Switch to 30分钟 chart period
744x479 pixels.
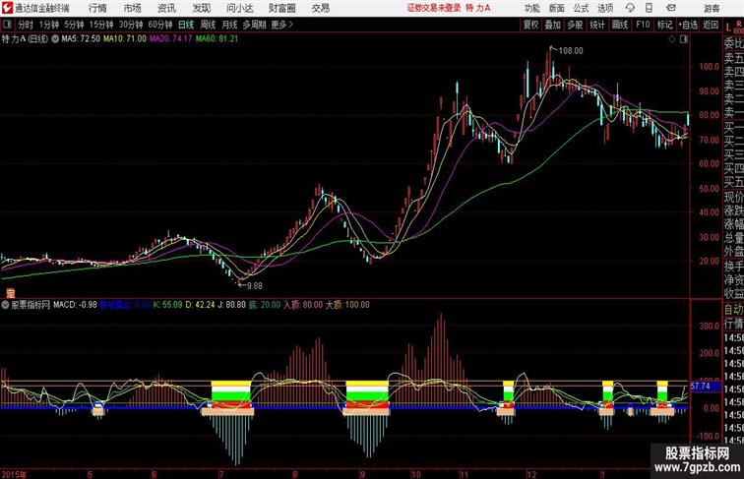coord(131,25)
